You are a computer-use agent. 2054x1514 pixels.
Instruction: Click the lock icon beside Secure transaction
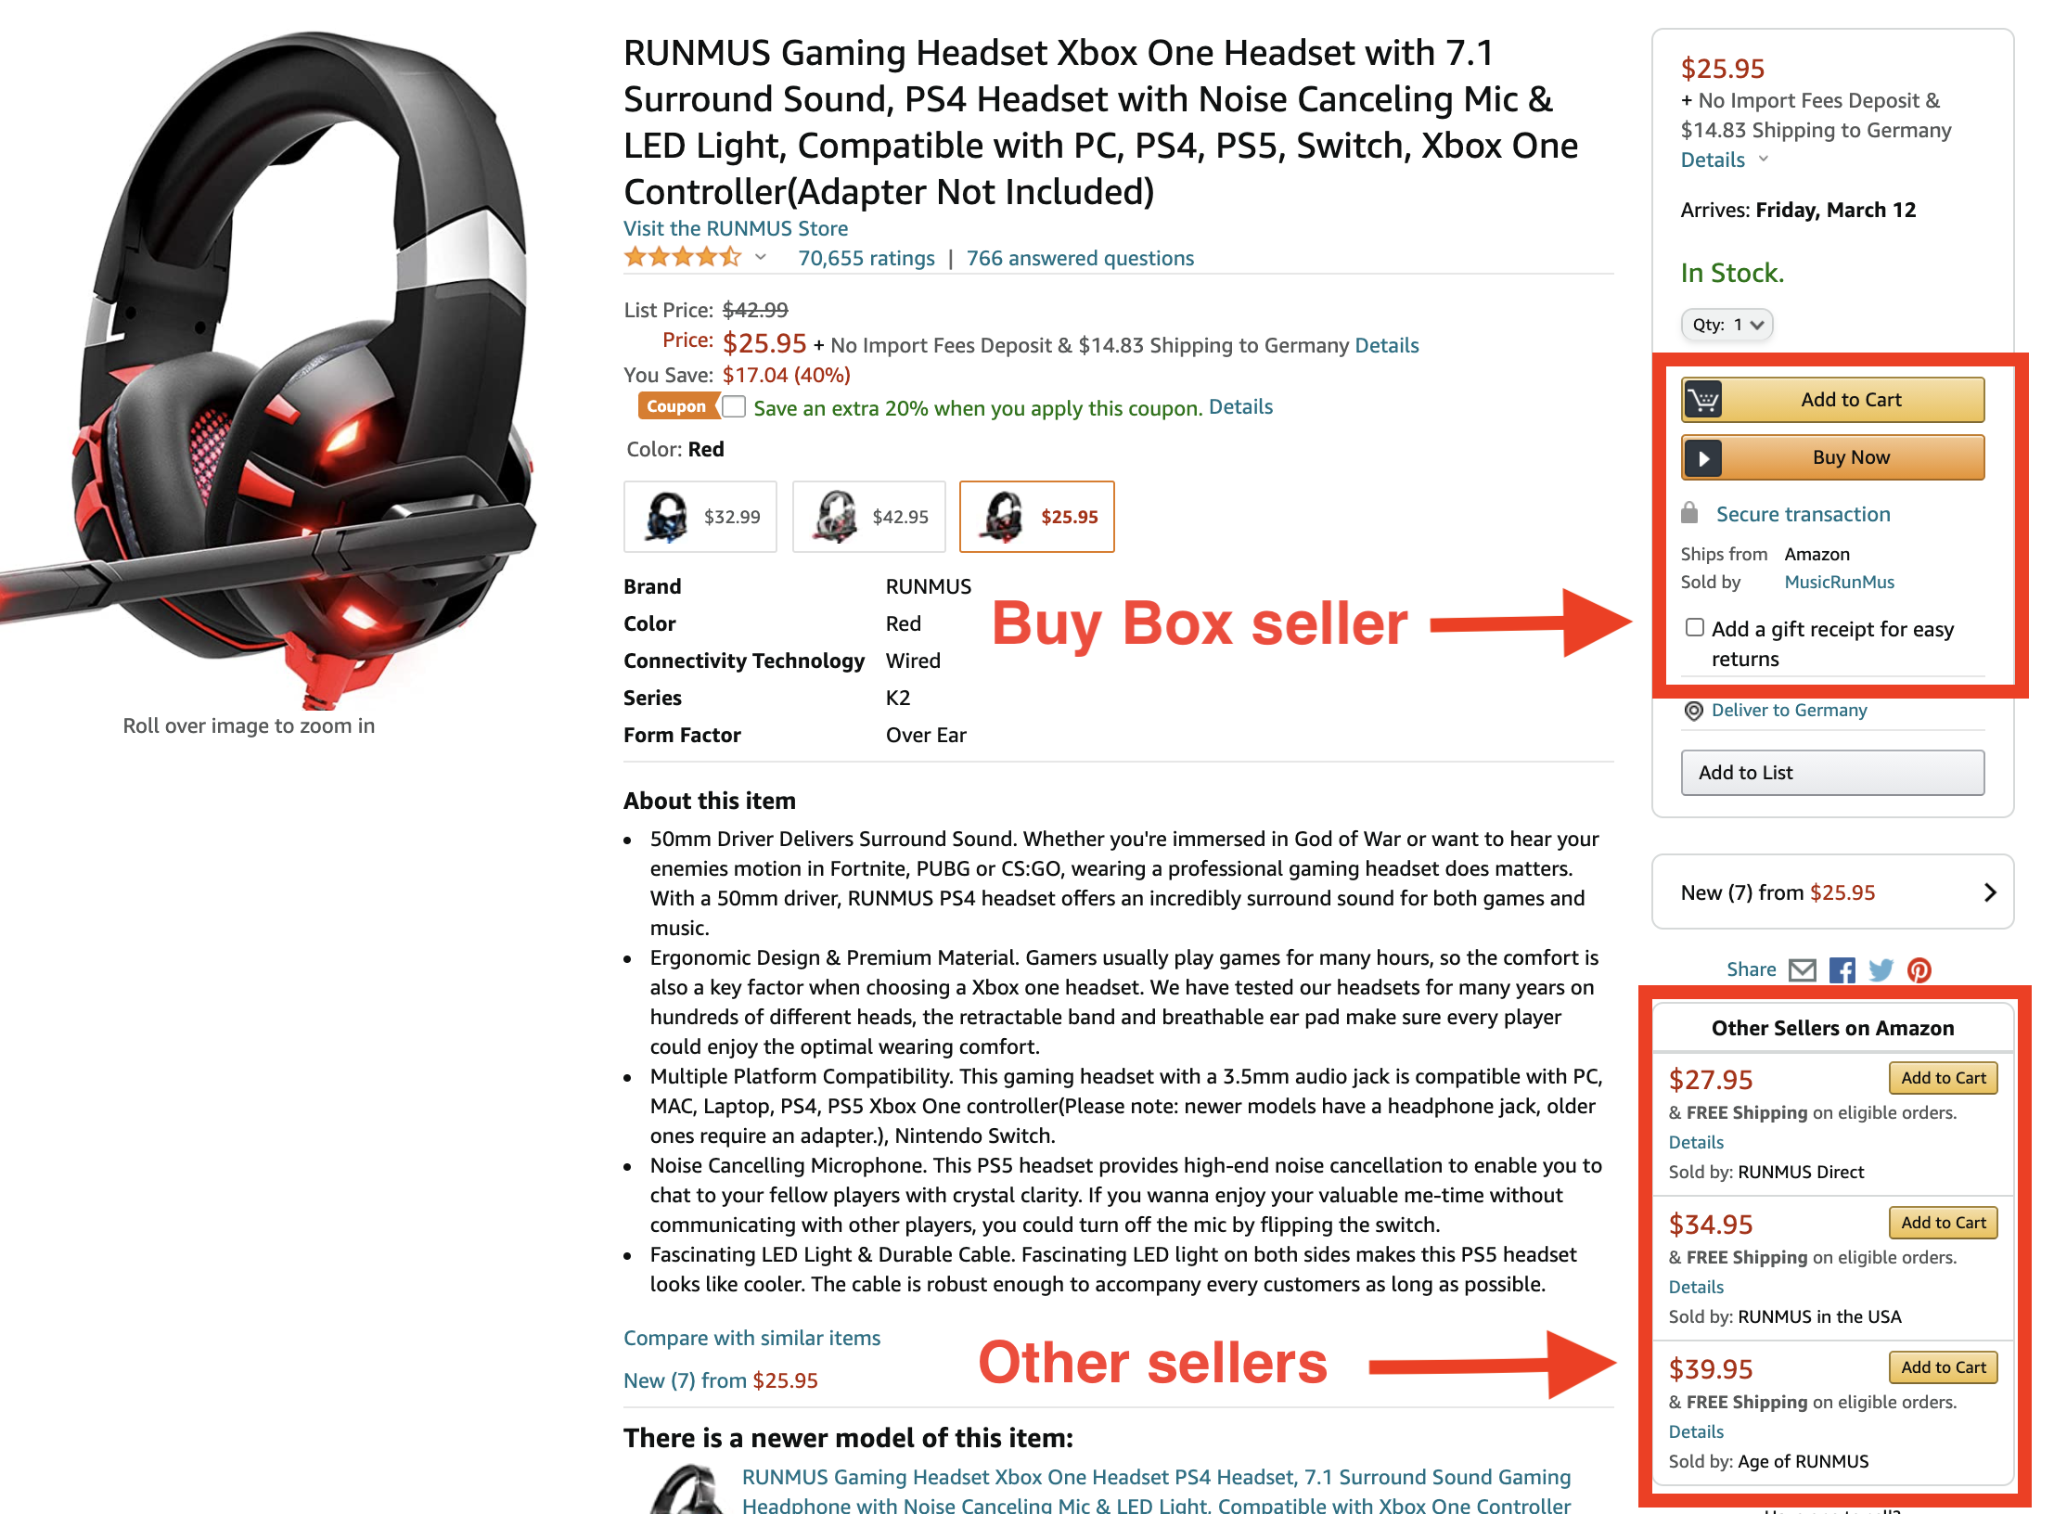tap(1689, 513)
